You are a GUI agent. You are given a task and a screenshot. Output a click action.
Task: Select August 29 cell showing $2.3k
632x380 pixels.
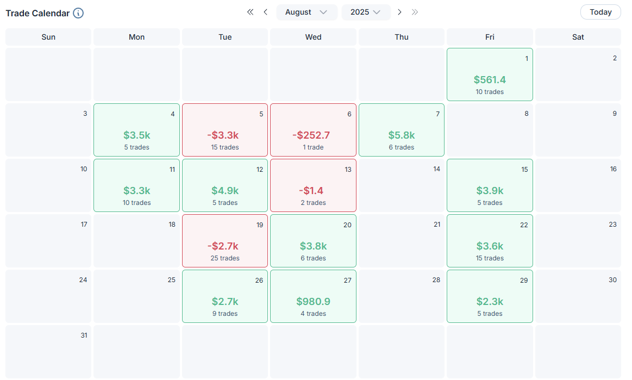[490, 296]
